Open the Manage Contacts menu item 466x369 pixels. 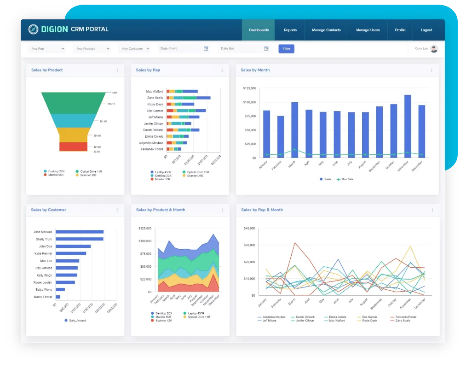[326, 30]
